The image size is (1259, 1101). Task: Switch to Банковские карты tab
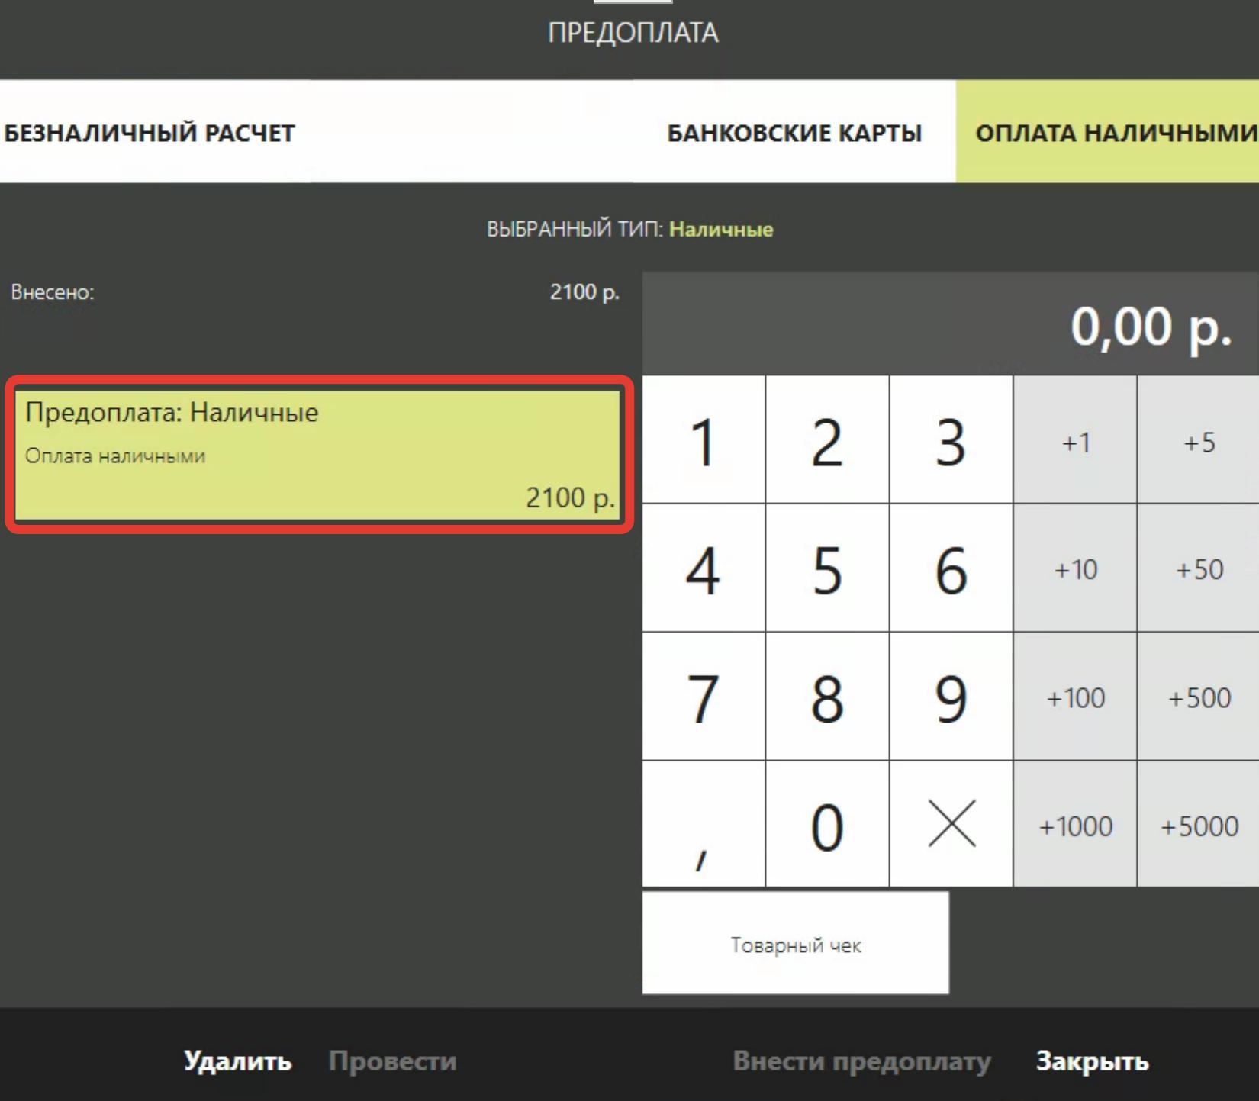click(794, 133)
